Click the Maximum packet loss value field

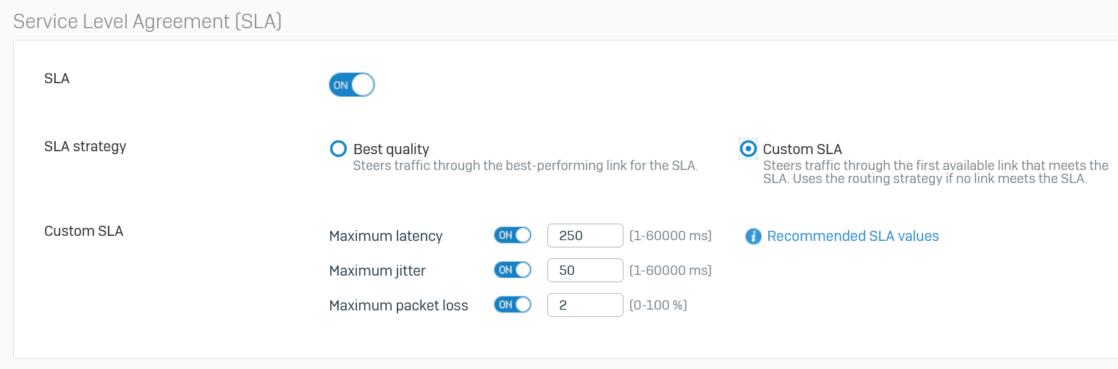(585, 305)
